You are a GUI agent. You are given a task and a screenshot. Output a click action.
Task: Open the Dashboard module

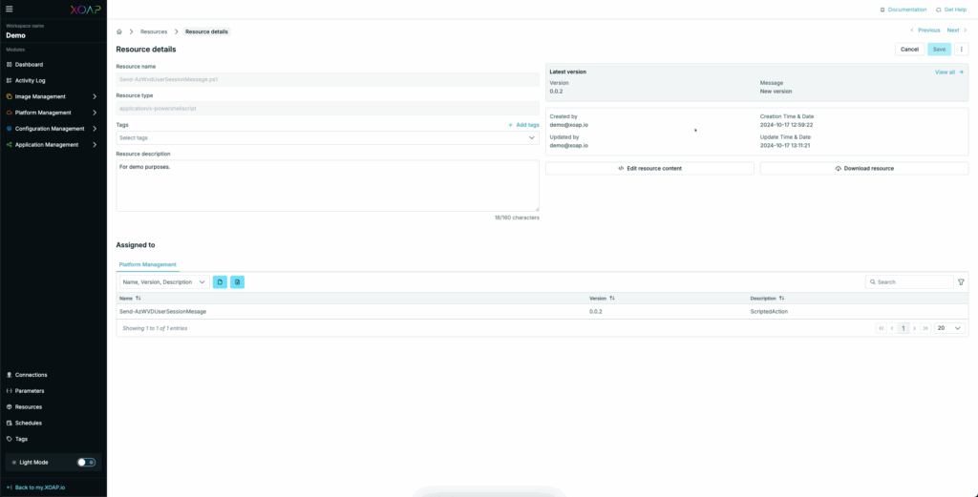click(29, 64)
